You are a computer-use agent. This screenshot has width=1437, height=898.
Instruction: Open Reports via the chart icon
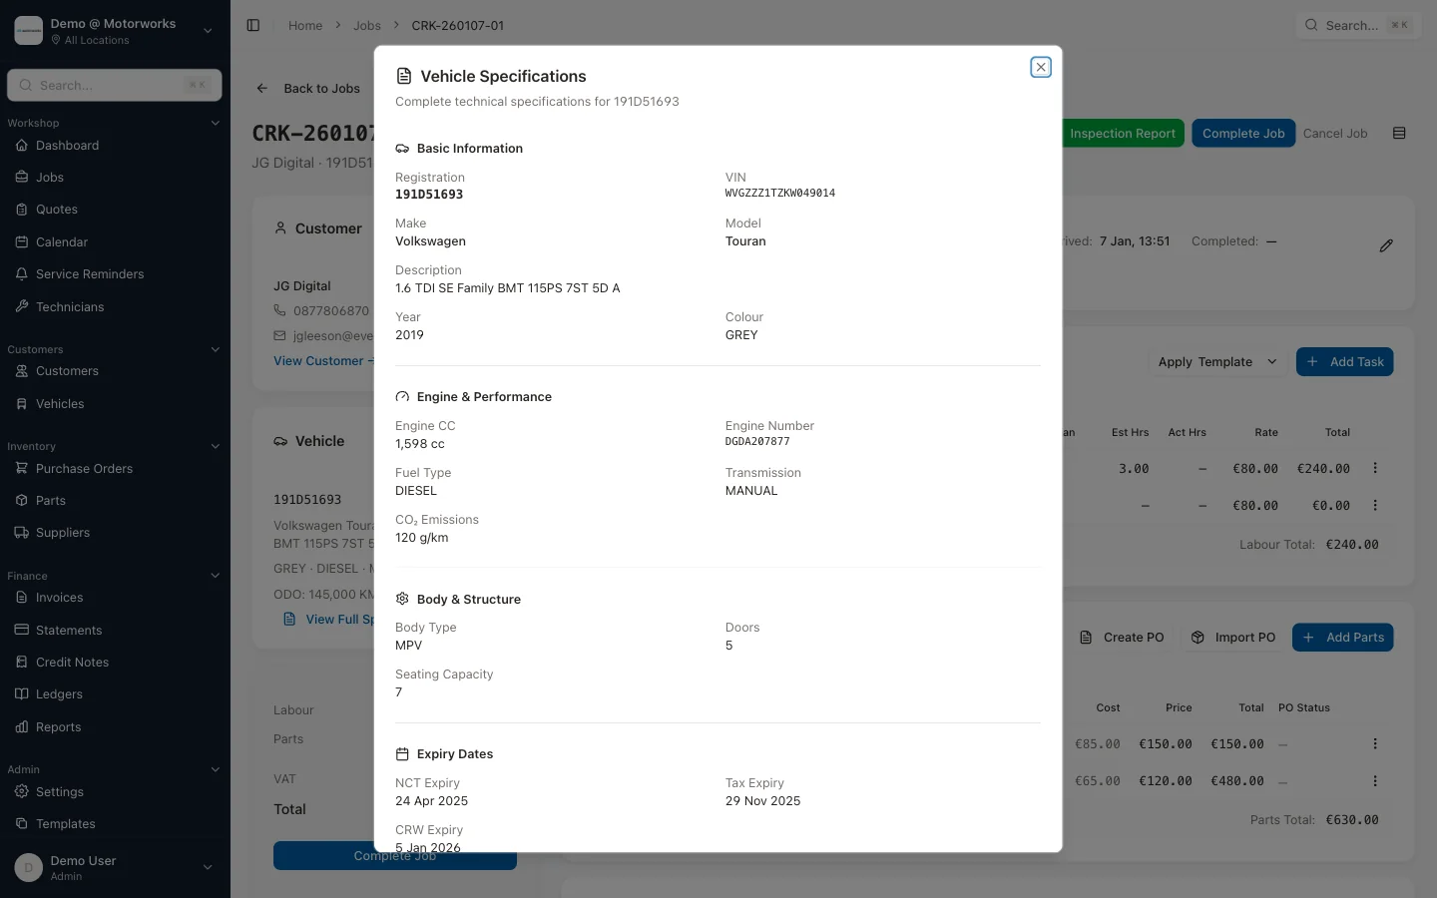[x=22, y=727]
